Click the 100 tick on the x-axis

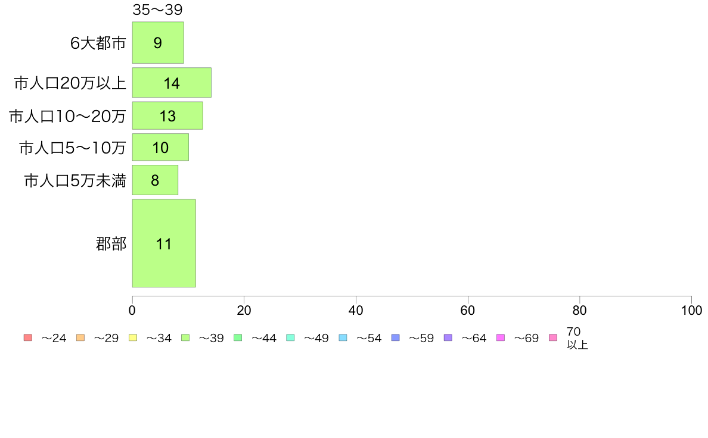click(691, 310)
